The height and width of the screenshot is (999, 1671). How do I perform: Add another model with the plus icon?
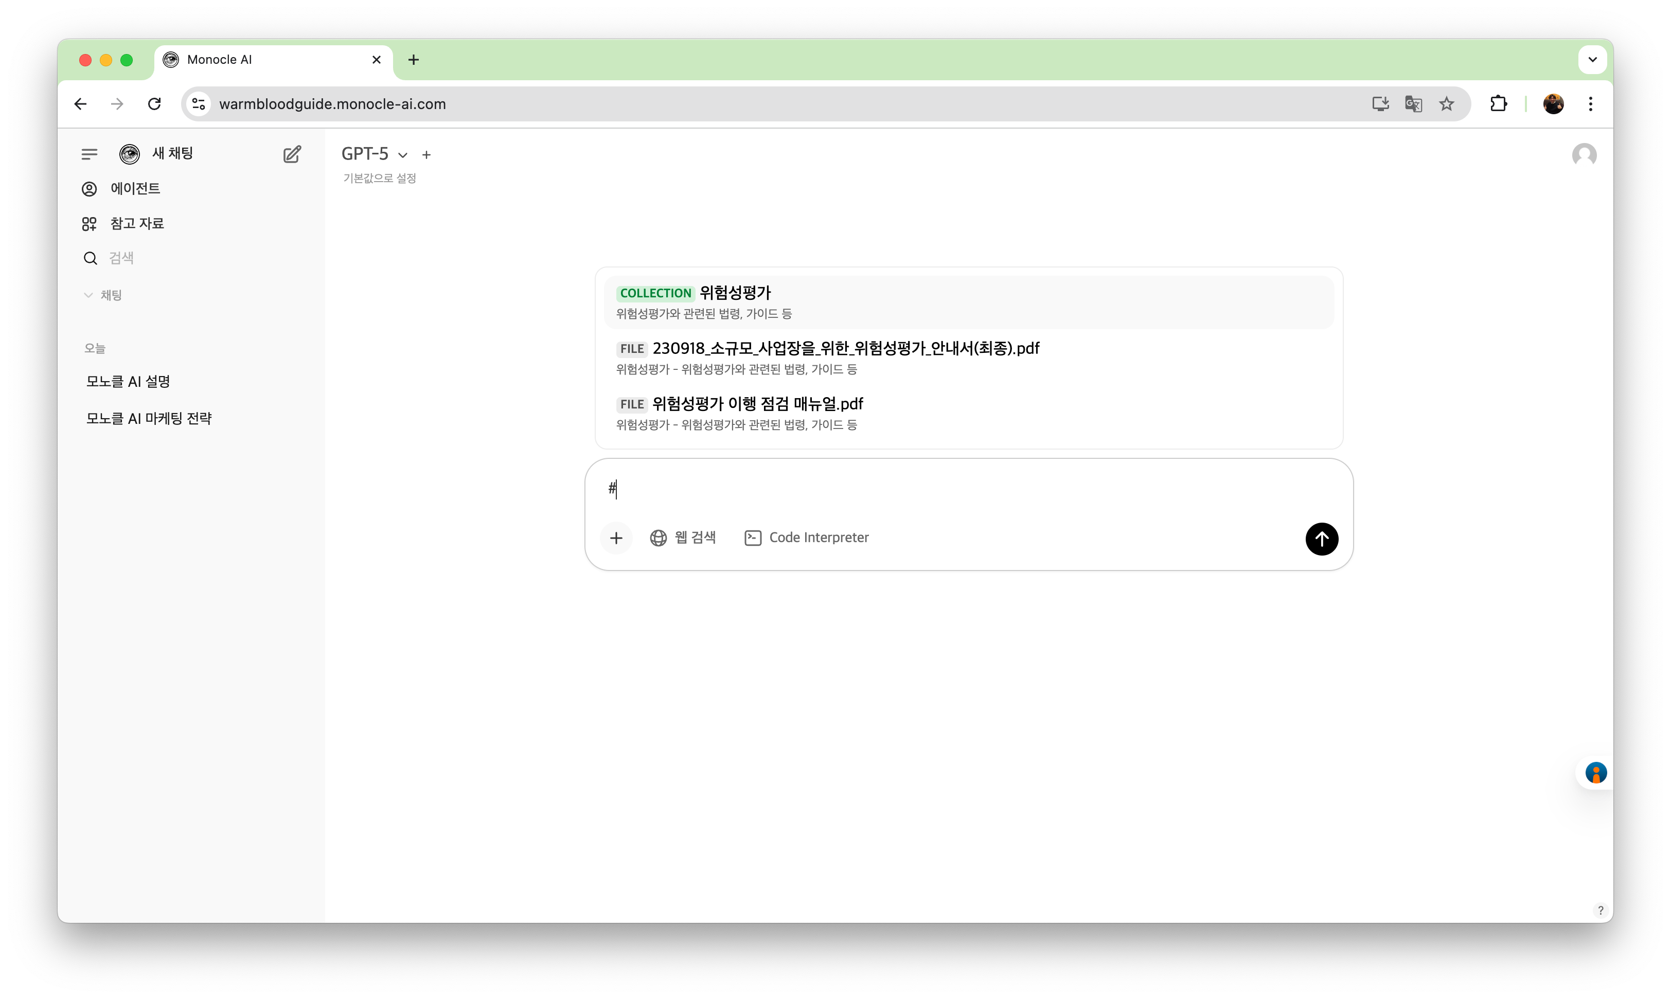pyautogui.click(x=426, y=155)
